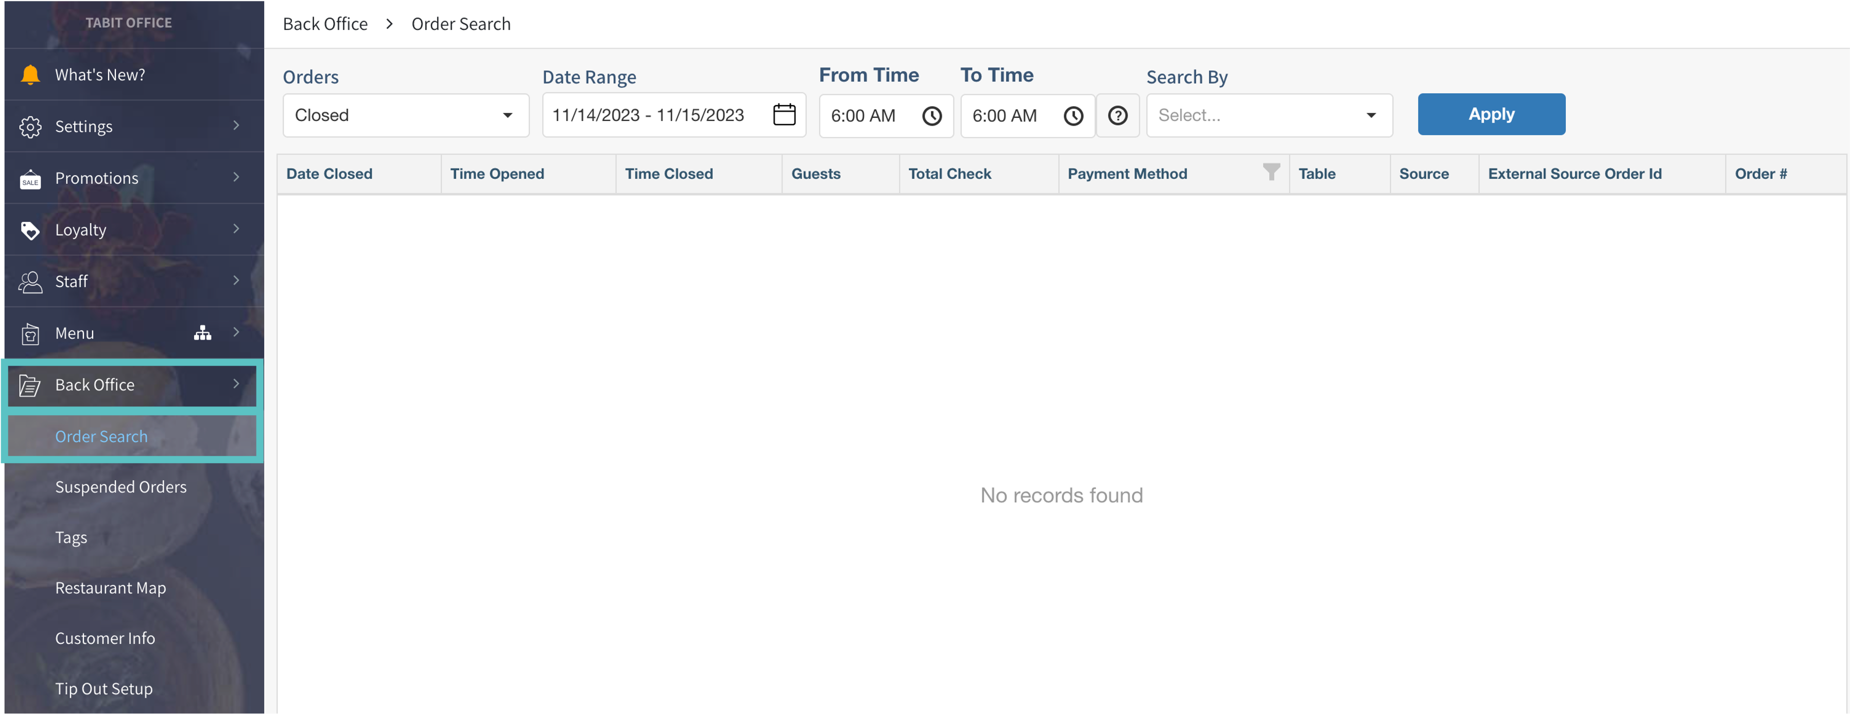Viewport: 1850px width, 715px height.
Task: Click Back Office breadcrumb link
Action: (x=324, y=24)
